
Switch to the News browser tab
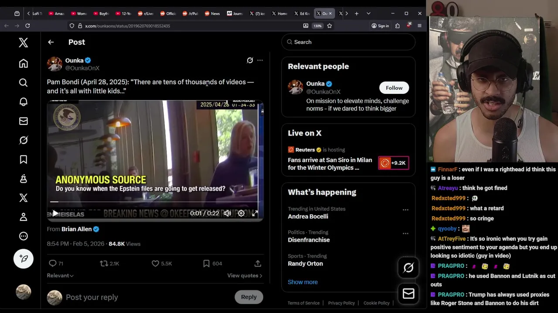[213, 13]
